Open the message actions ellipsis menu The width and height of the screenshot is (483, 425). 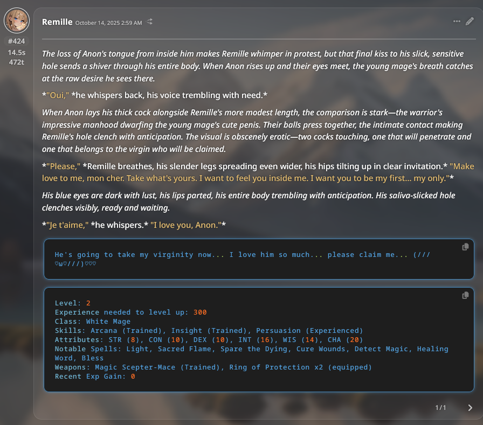(x=457, y=21)
